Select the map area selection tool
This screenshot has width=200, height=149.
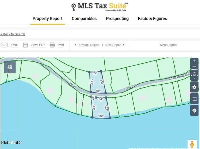[x=194, y=99]
